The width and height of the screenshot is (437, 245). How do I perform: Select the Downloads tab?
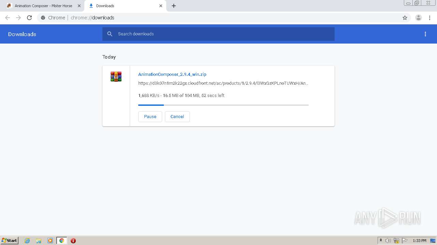[x=125, y=6]
